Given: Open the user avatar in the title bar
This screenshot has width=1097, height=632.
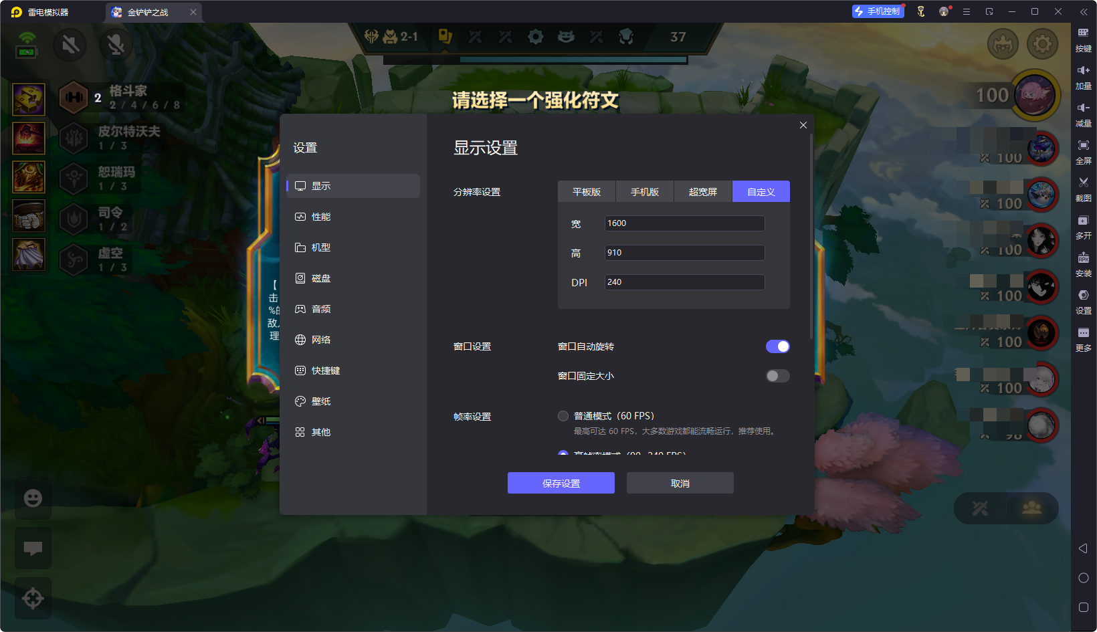Looking at the screenshot, I should tap(944, 11).
